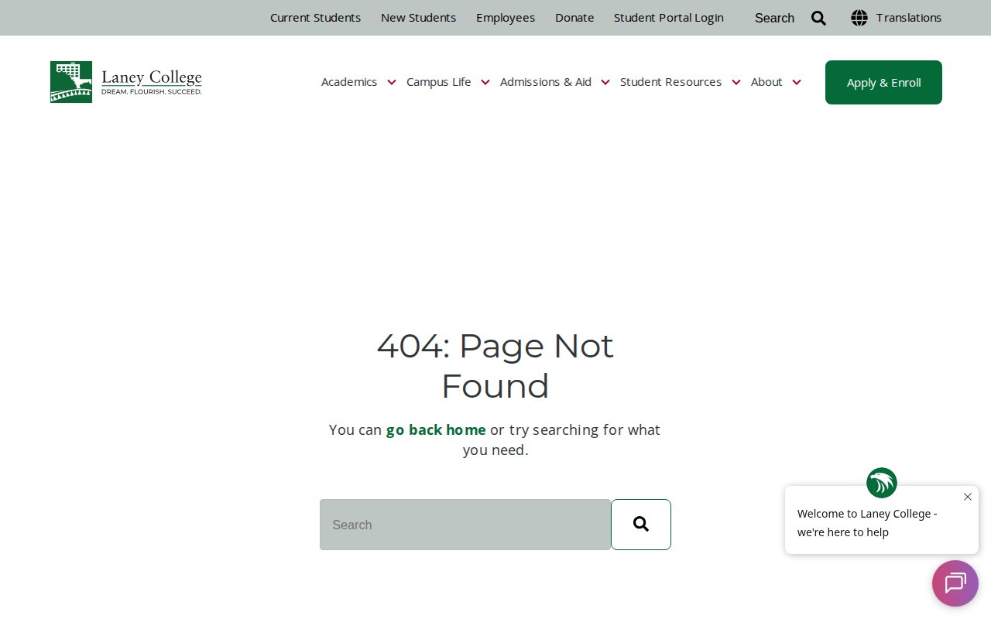Screen dimensions: 991x619
Task: Open the New Students menu item
Action: pos(418,18)
